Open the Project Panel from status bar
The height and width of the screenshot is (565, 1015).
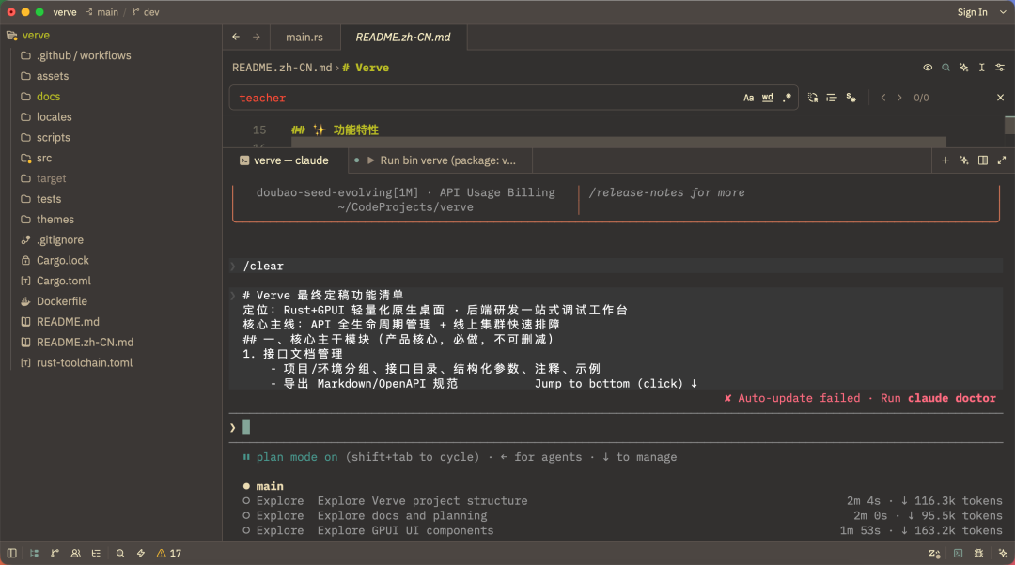(x=35, y=554)
